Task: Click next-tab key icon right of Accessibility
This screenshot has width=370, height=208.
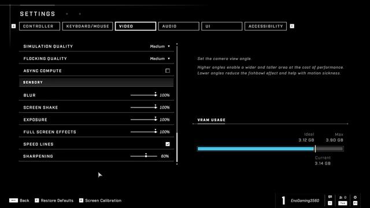Action: 292,26
